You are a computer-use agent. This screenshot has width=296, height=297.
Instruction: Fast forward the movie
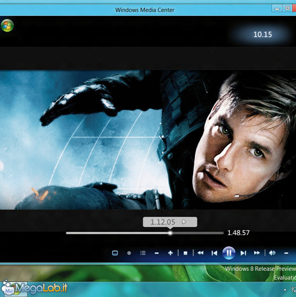tap(257, 253)
